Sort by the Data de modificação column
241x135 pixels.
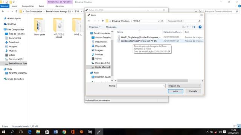coord(172,32)
